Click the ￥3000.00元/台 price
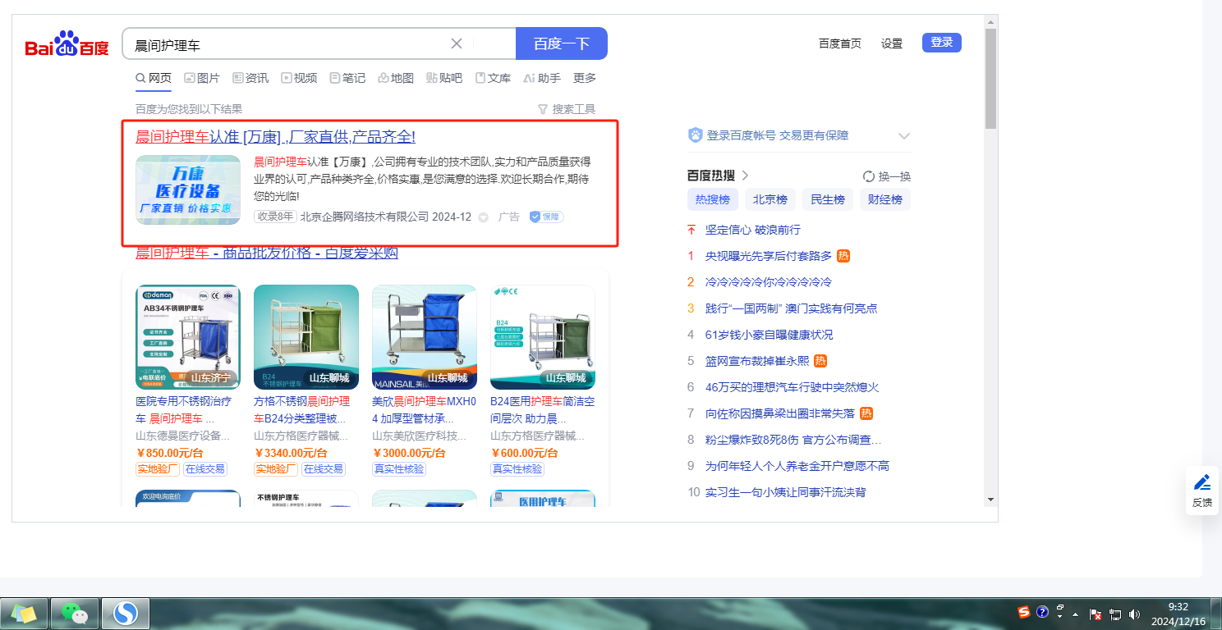Image resolution: width=1222 pixels, height=630 pixels. [409, 453]
